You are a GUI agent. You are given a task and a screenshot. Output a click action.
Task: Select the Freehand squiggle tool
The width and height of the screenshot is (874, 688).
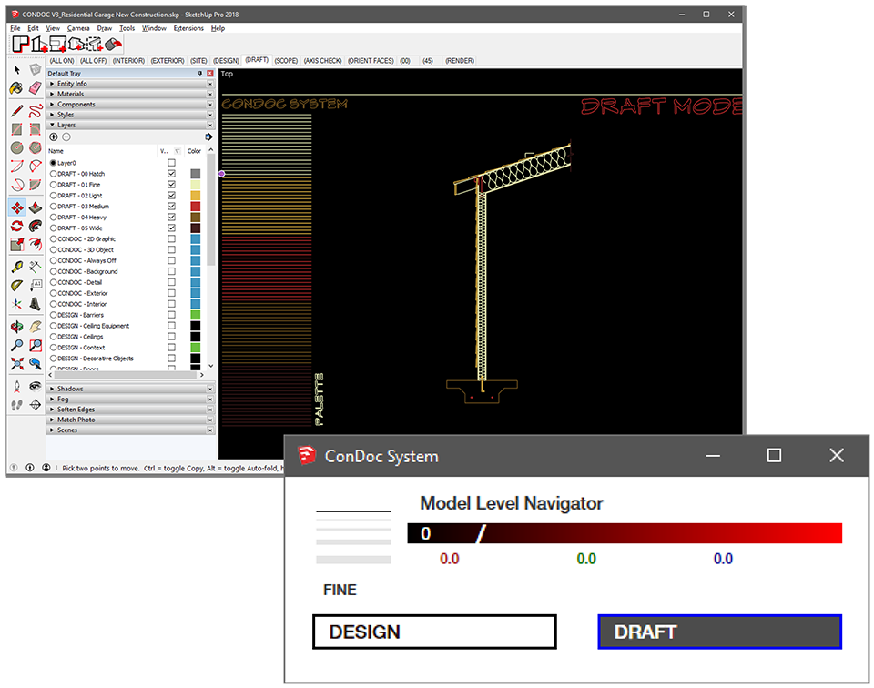click(x=36, y=111)
